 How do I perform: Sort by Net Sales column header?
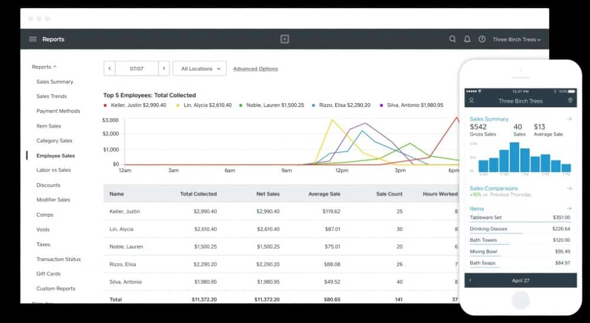pyautogui.click(x=268, y=194)
